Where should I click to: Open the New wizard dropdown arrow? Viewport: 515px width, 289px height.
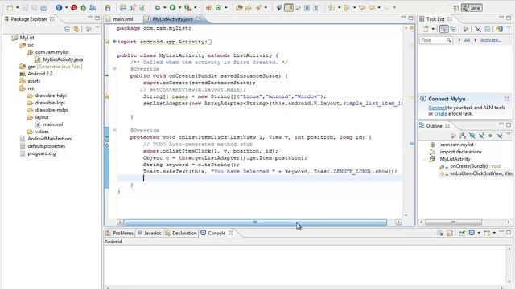17,7
